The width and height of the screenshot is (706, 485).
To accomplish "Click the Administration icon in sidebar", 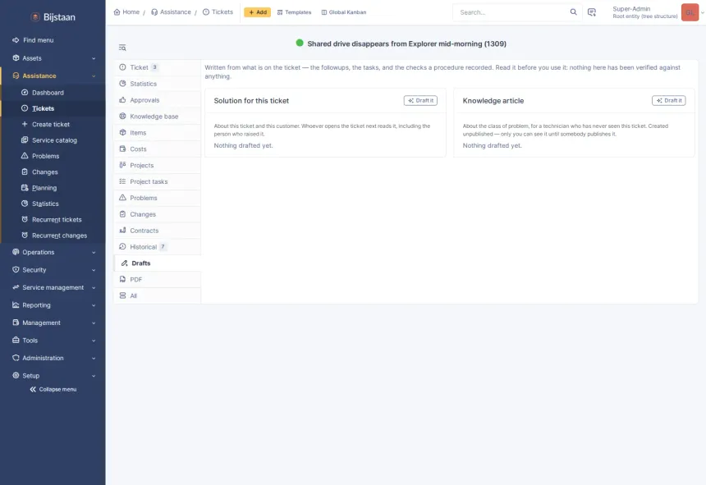I will tap(16, 358).
